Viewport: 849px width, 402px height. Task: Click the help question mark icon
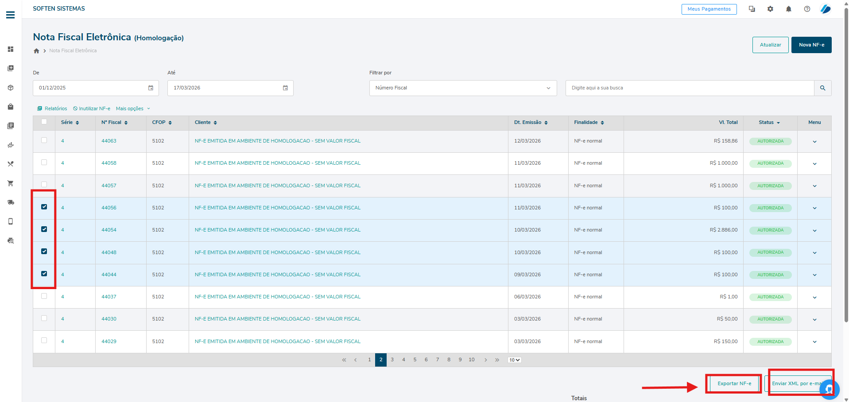[x=807, y=9]
